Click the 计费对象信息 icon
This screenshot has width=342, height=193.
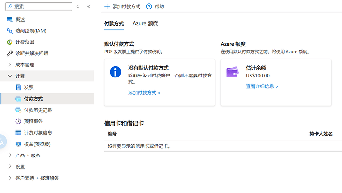click(x=18, y=133)
